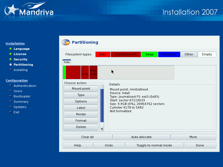Toggle to normal mode
Viewport: 223px width, 167px height.
[x=154, y=145]
